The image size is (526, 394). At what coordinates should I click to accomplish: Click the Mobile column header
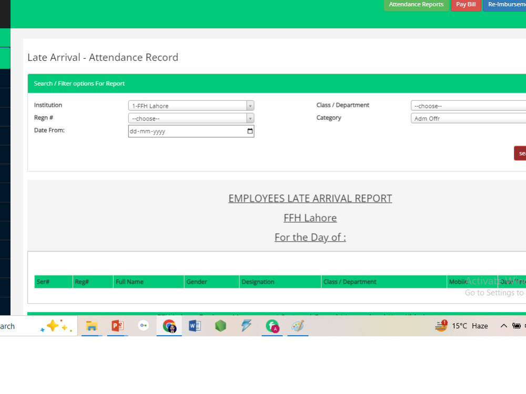[472, 282]
